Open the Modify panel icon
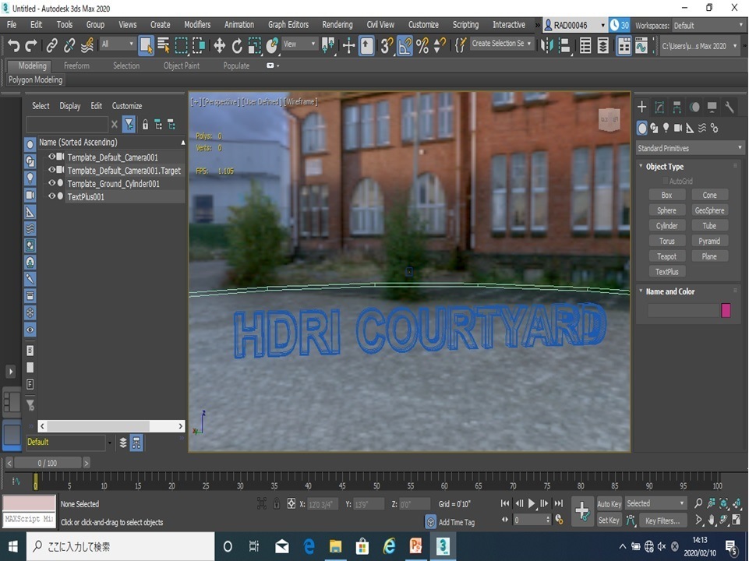The height and width of the screenshot is (561, 749). [659, 107]
